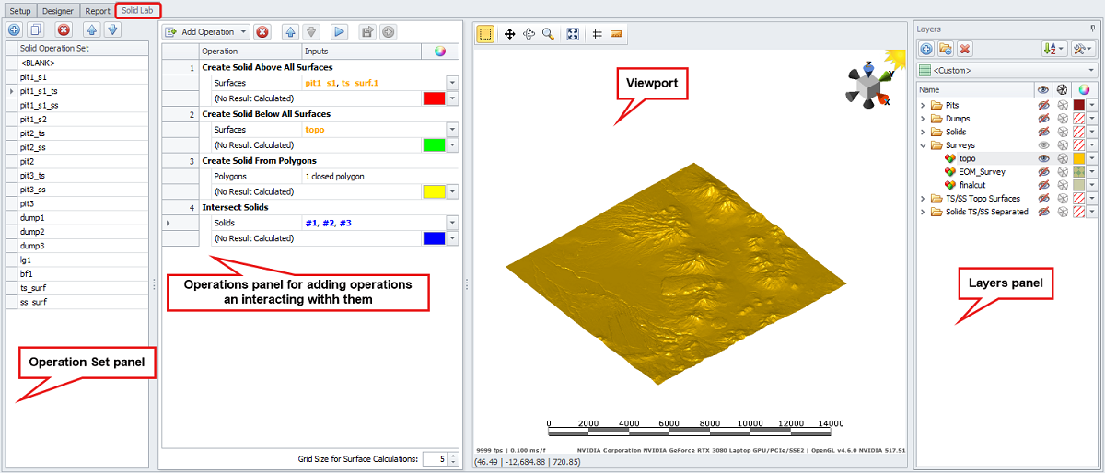Click the zoom-to-extents icon in viewport

point(573,34)
